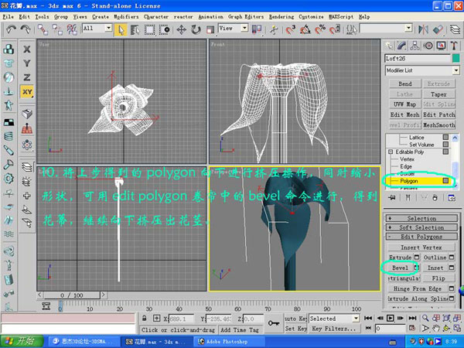Click the Pan hand viewport tool
Image resolution: width=464 pixels, height=348 pixels.
(436, 328)
